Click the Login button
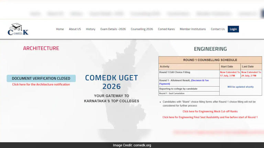 [233, 29]
